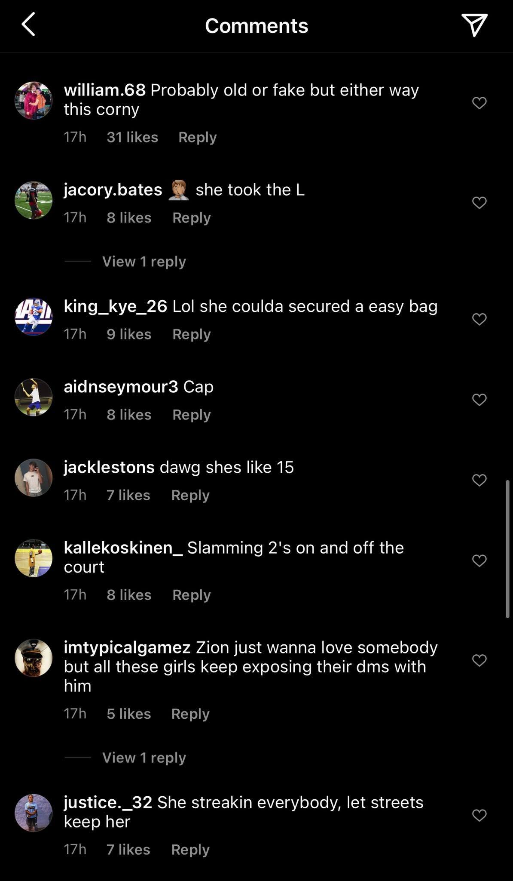Tap the back arrow icon
The width and height of the screenshot is (513, 881).
point(28,25)
